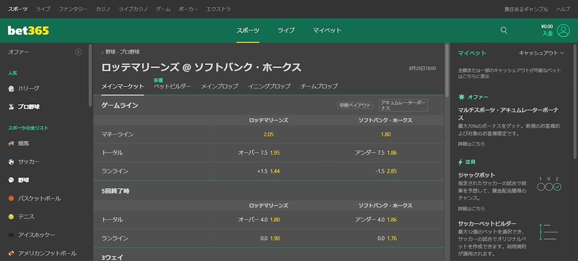Select the プロ野球 sidebar icon
This screenshot has height=261, width=578.
11,107
